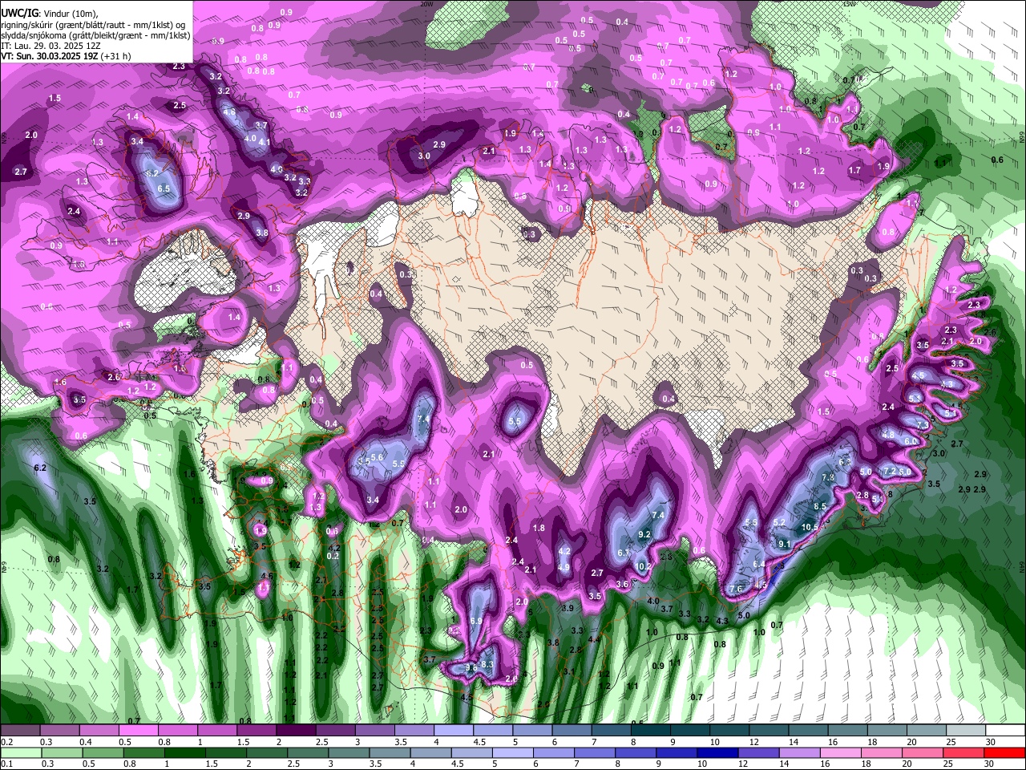Pick the snow-scale swatch between 18 and 20
Viewport: 1026px width, 770px height.
887,730
